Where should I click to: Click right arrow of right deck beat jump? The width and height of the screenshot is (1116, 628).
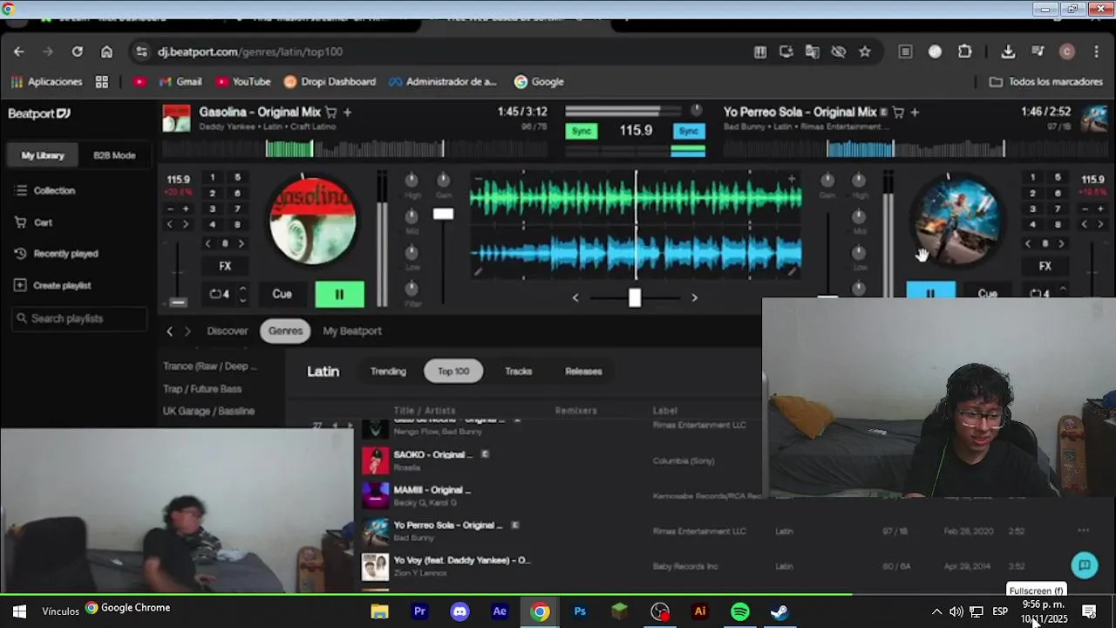(1062, 244)
